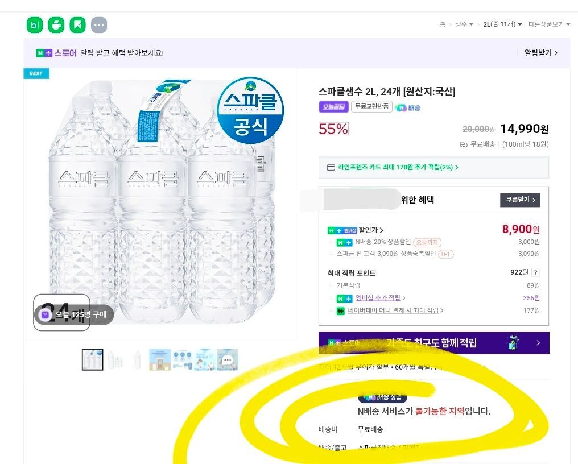Click the question mark help icon beside 922원

point(535,273)
